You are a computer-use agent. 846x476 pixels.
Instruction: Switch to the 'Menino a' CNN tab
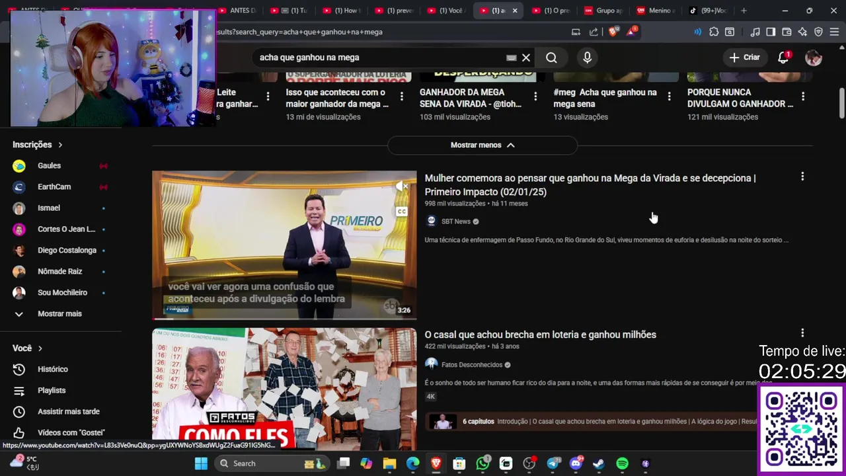click(656, 11)
